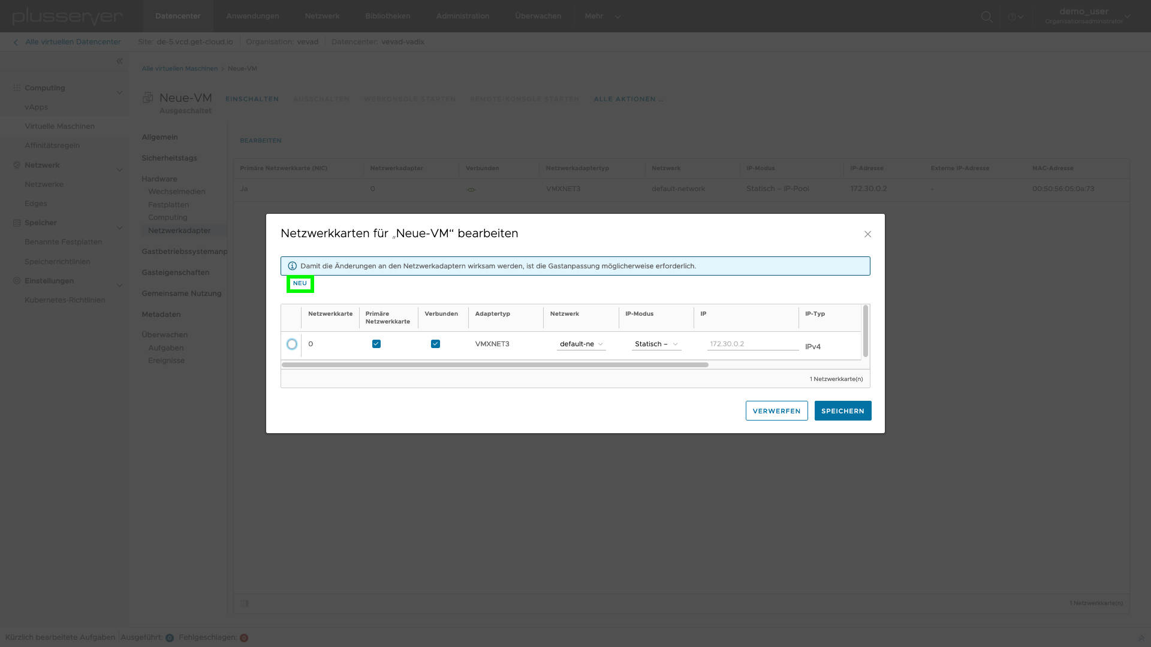Click the Speicher sidebar section icon
The image size is (1151, 647).
point(17,223)
